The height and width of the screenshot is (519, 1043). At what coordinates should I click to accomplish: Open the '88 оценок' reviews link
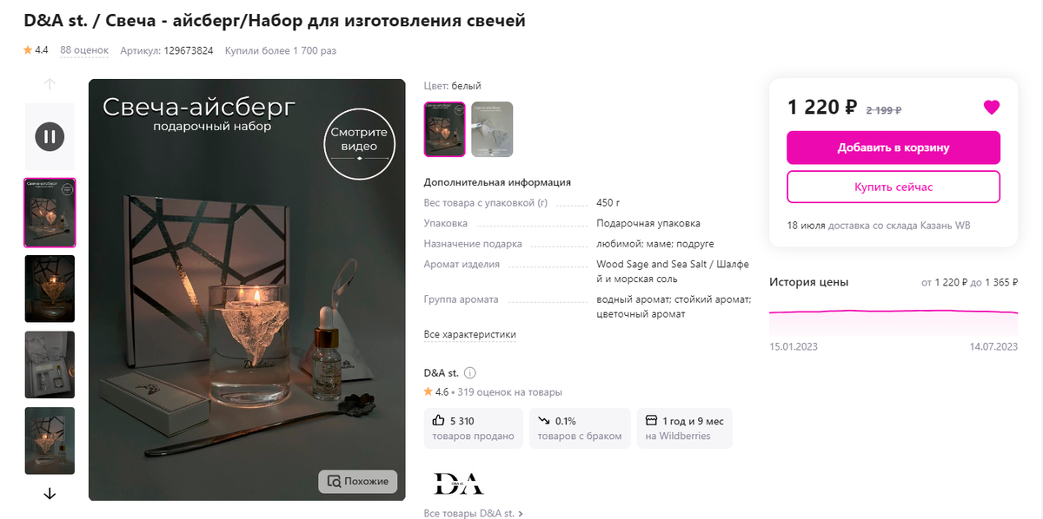84,50
